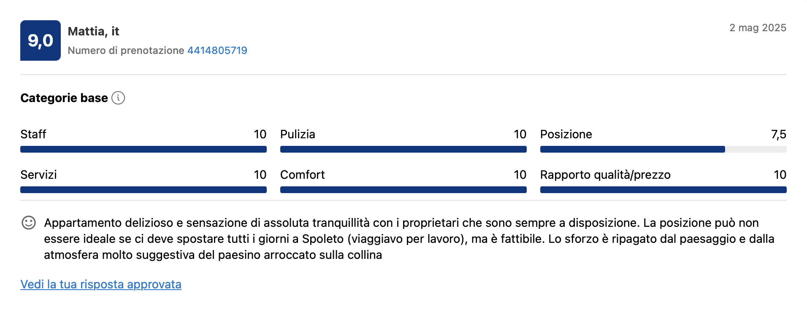Toggle the dark blue score box open
807x312 pixels.
click(41, 40)
